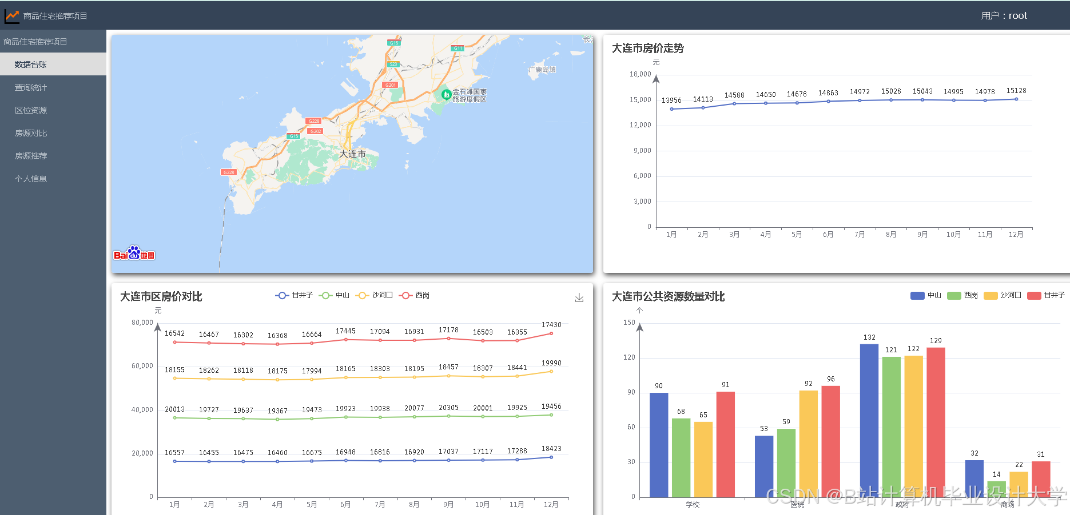This screenshot has width=1070, height=515.
Task: Click 商品住宅推荐项目 sidebar header
Action: pyautogui.click(x=53, y=41)
